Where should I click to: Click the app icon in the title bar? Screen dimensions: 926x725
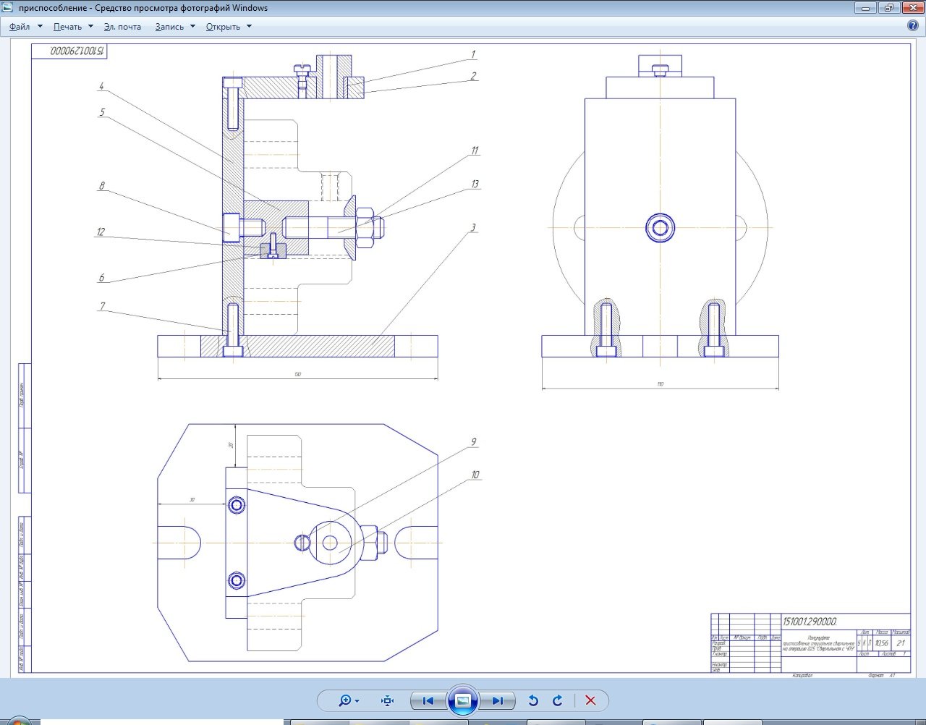pos(9,8)
